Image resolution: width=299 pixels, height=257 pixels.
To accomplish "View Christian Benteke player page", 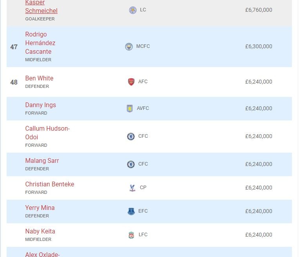I will click(x=49, y=184).
